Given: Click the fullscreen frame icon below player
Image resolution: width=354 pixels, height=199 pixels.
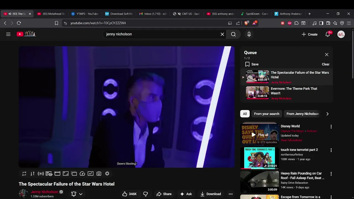Looking at the screenshot, I should point(66,174).
